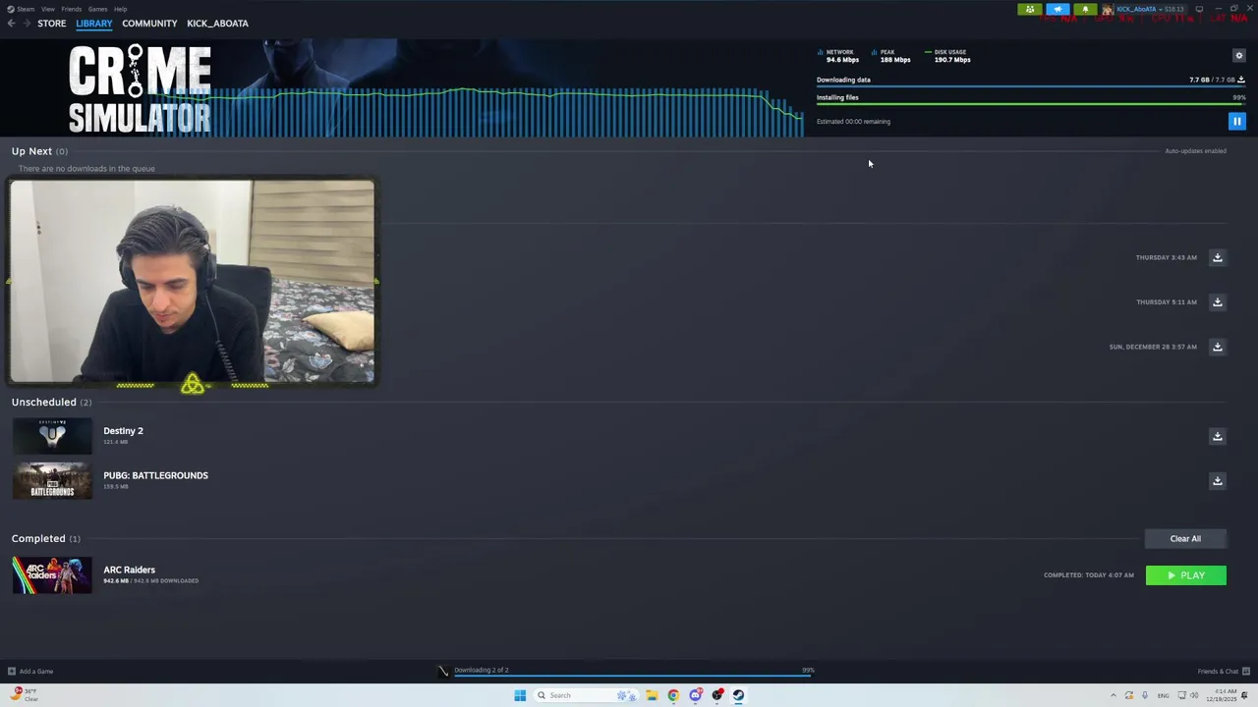Open the Steam taskbar icon

click(738, 695)
